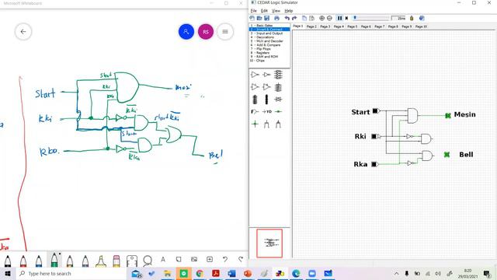The width and height of the screenshot is (497, 280).
Task: Pick the TO connector component
Action: 267,112
